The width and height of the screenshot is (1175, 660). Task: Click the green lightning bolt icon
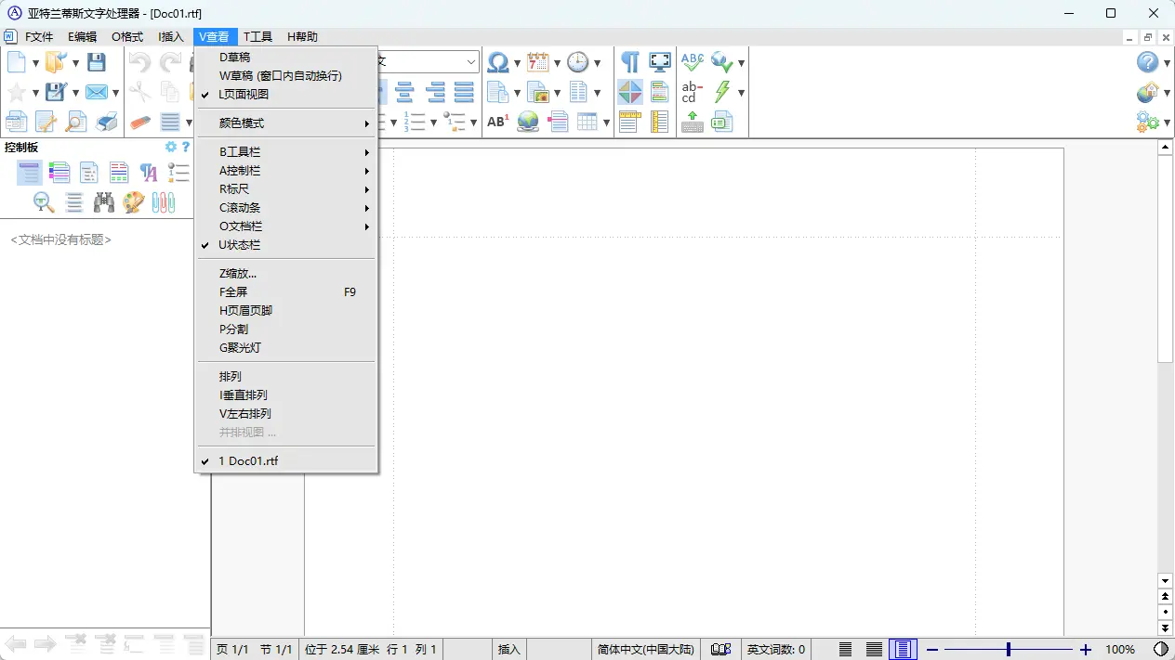point(722,92)
